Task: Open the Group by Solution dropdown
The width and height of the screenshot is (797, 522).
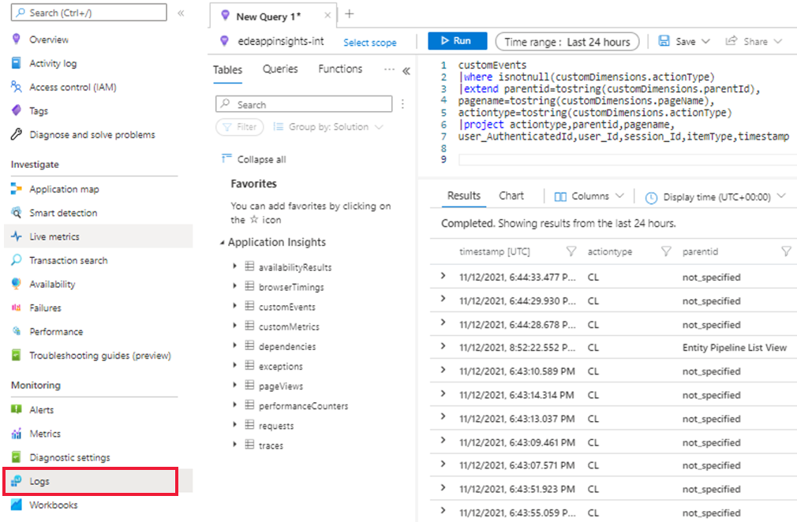Action: pyautogui.click(x=328, y=127)
